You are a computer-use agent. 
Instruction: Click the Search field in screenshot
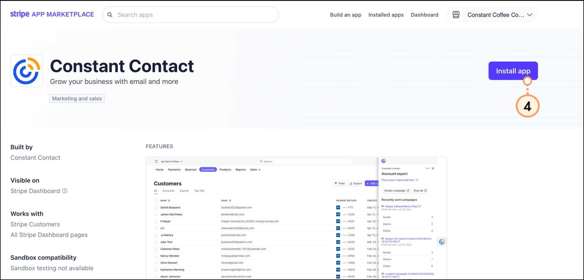[x=305, y=162]
